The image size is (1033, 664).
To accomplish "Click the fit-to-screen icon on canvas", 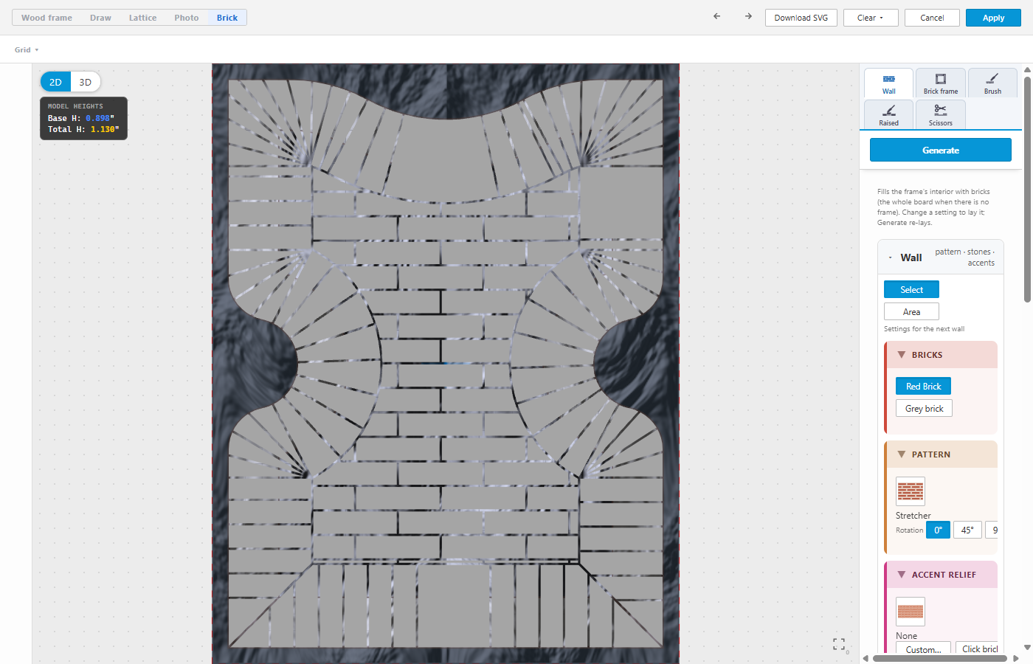I will pyautogui.click(x=839, y=644).
